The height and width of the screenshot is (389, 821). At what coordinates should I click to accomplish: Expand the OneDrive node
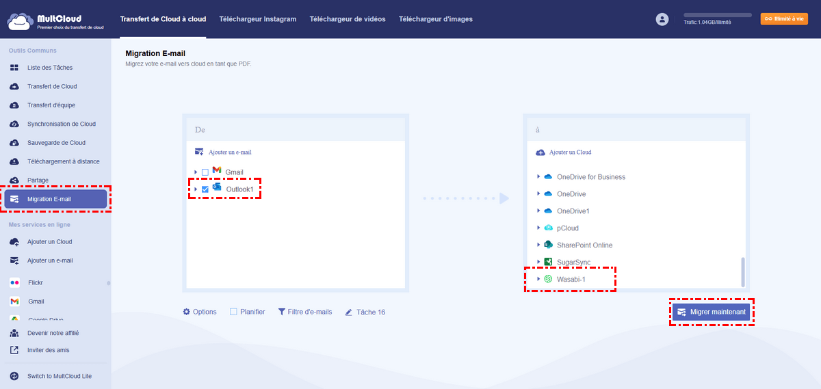coord(538,194)
